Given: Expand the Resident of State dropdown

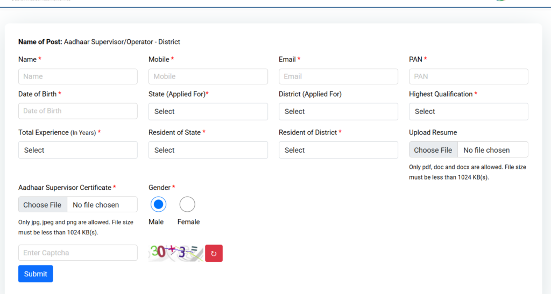Looking at the screenshot, I should point(208,150).
